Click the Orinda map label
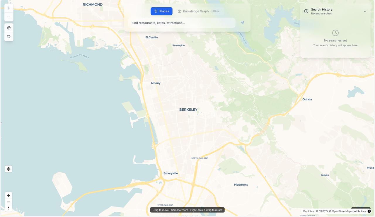Screen dimensions: 375x217 307,99
